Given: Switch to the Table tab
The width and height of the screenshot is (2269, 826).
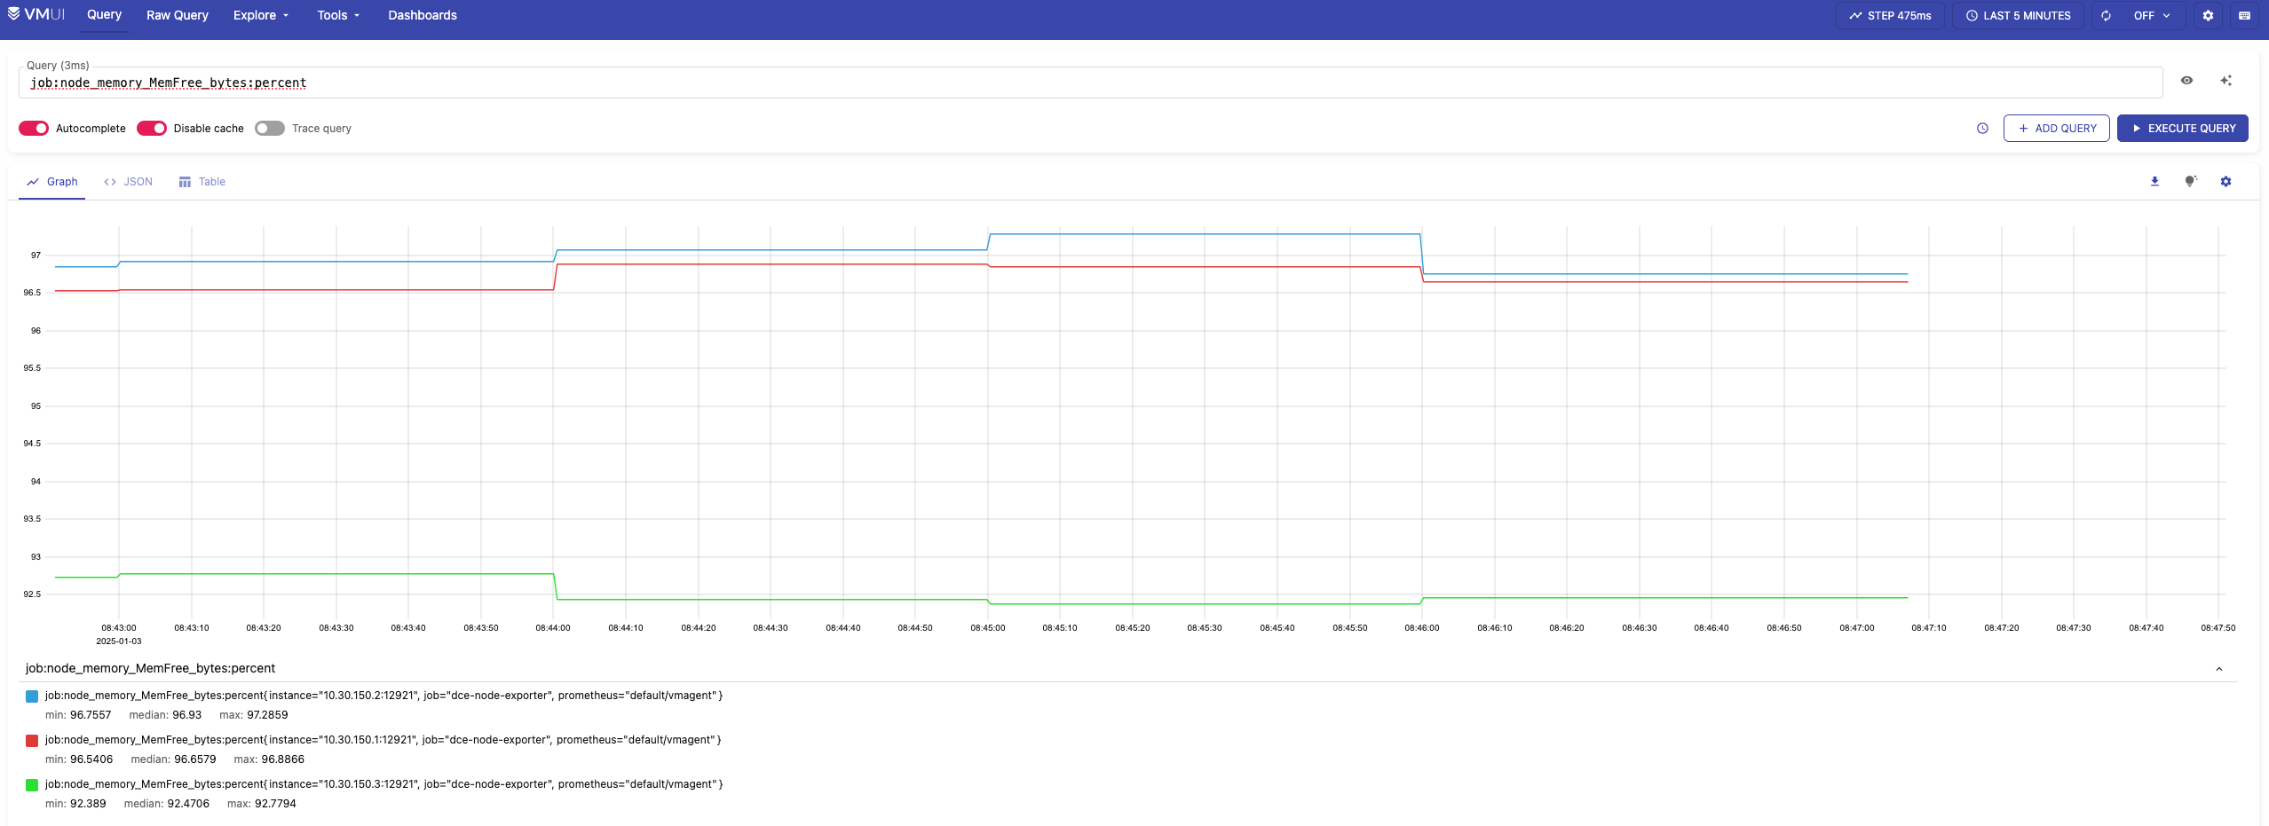Looking at the screenshot, I should 202,182.
